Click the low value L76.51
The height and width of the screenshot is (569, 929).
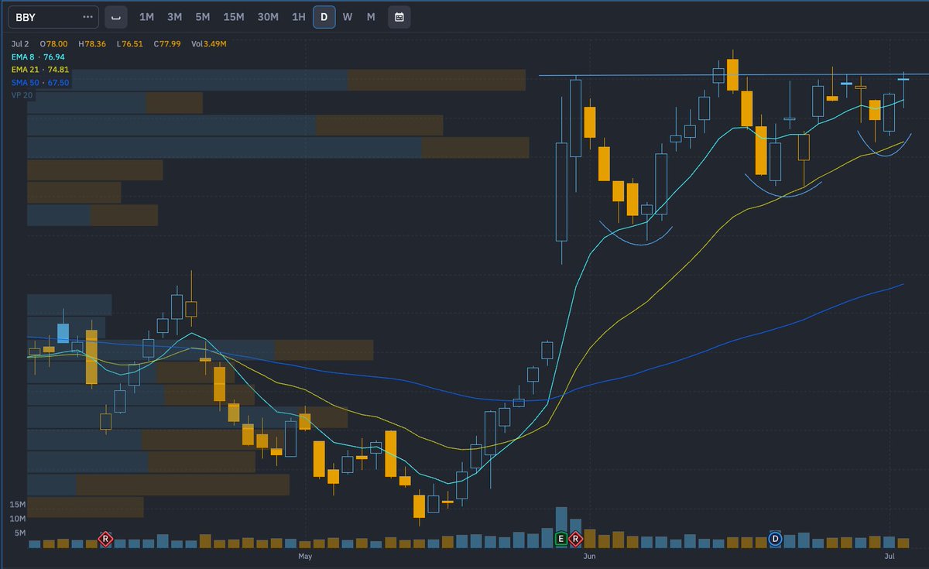coord(130,44)
